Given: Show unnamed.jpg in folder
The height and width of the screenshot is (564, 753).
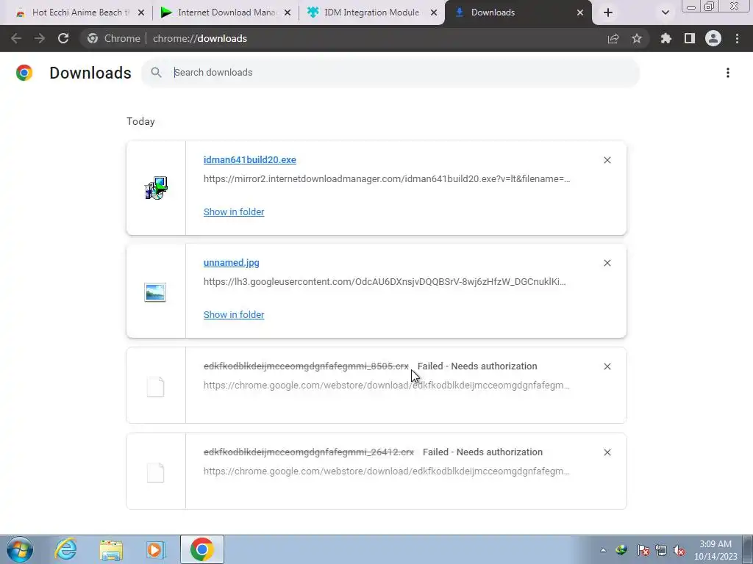Looking at the screenshot, I should pyautogui.click(x=234, y=314).
